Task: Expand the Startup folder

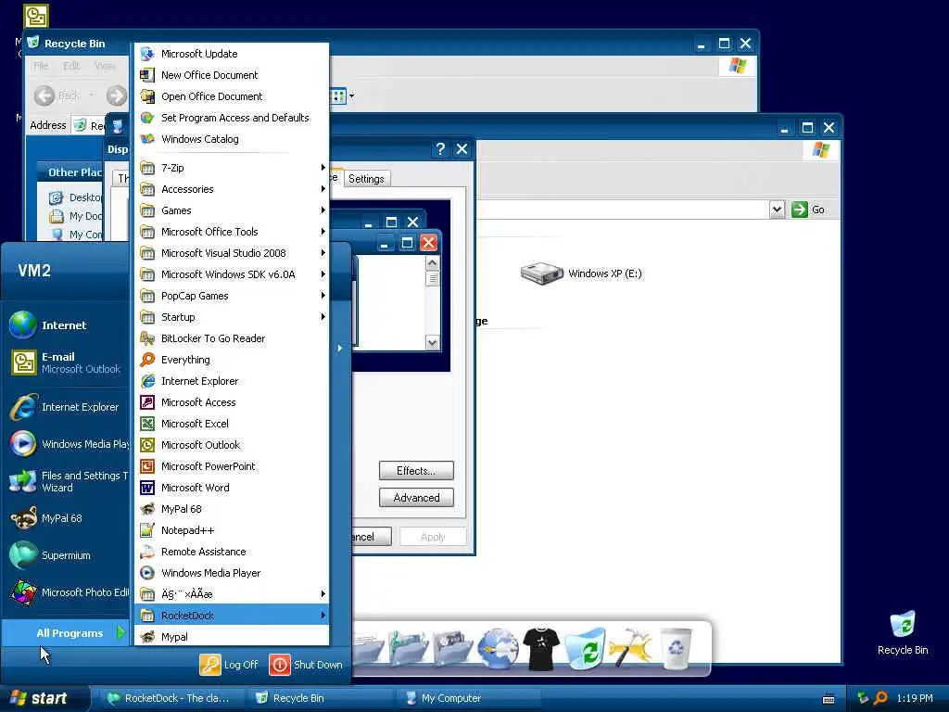Action: [231, 317]
